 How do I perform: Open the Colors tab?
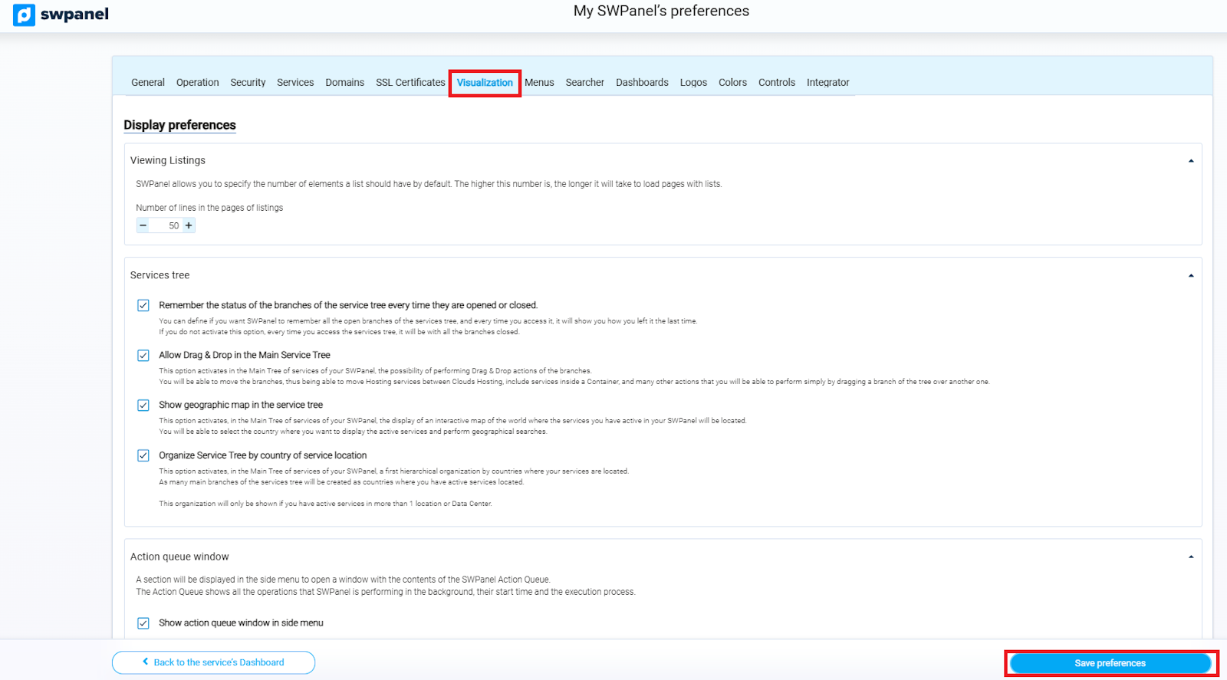pyautogui.click(x=732, y=83)
